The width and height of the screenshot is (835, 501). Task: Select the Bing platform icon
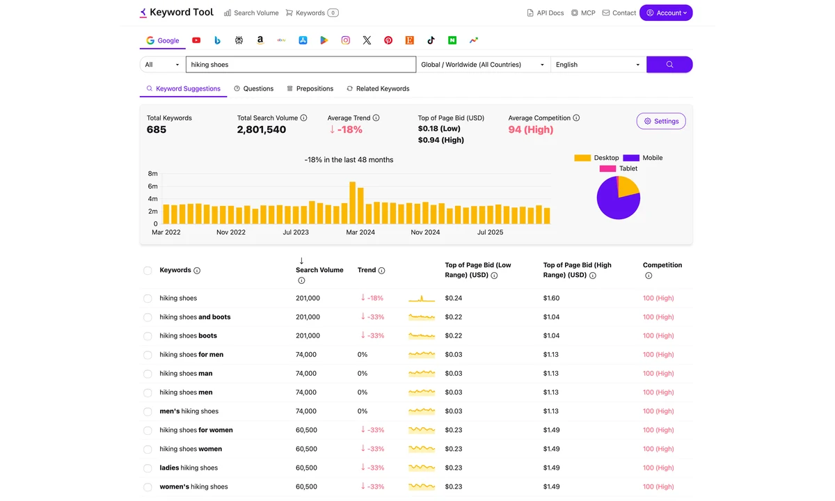point(218,40)
